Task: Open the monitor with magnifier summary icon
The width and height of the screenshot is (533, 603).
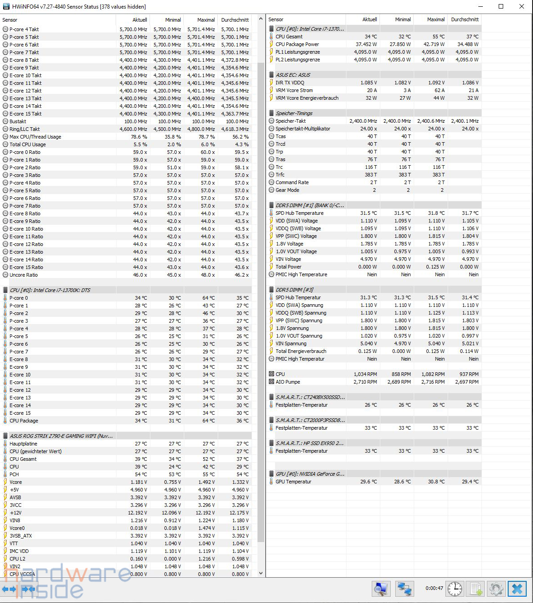Action: click(381, 589)
